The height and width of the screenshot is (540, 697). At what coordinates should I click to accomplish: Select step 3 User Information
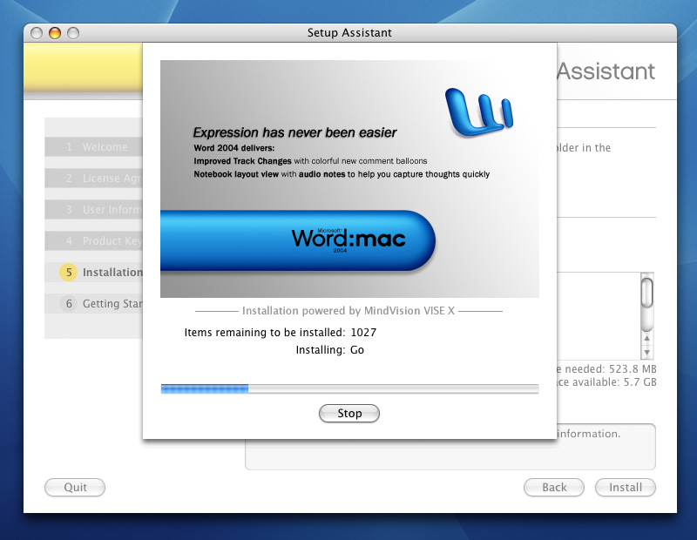coord(93,209)
